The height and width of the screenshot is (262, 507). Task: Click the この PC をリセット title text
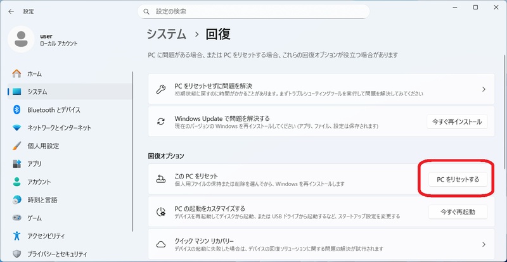click(196, 177)
